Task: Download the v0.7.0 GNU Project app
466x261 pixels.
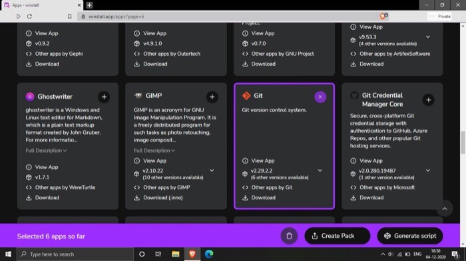Action: [259, 64]
